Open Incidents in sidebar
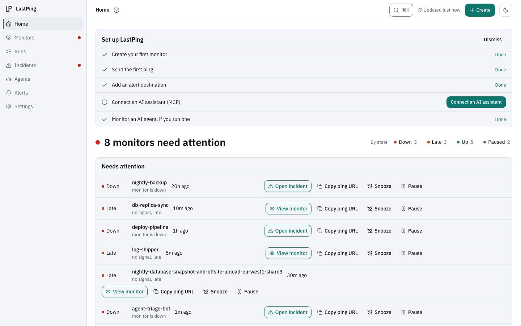This screenshot has height=326, width=521. pyautogui.click(x=43, y=65)
